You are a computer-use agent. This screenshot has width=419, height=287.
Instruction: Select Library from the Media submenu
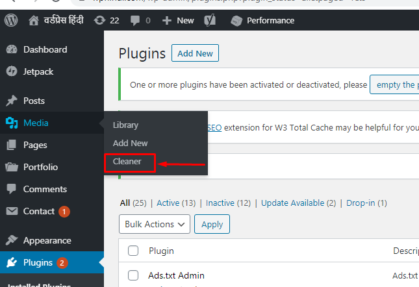[125, 125]
